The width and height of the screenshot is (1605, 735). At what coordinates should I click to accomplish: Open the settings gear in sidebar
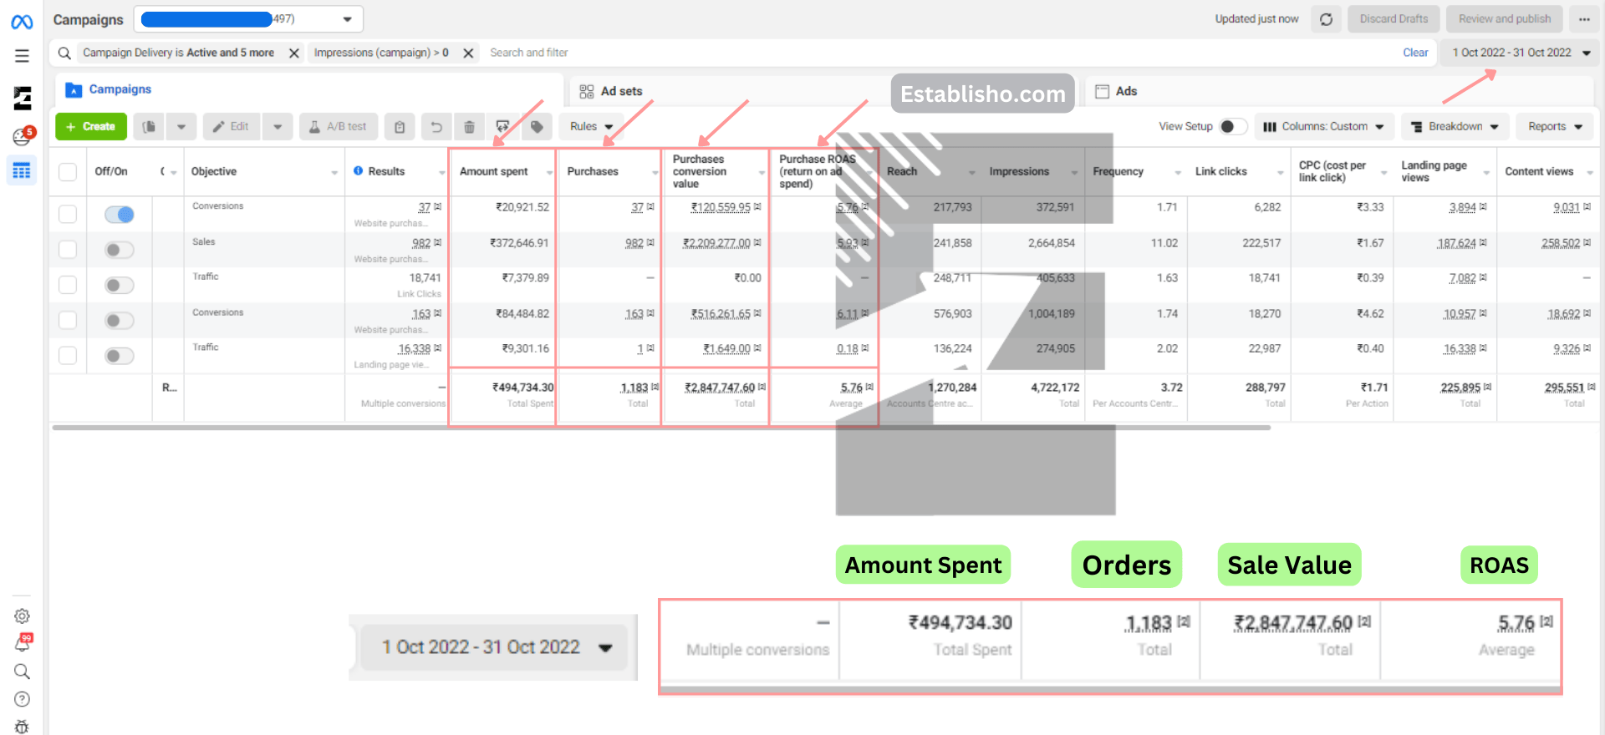click(23, 616)
